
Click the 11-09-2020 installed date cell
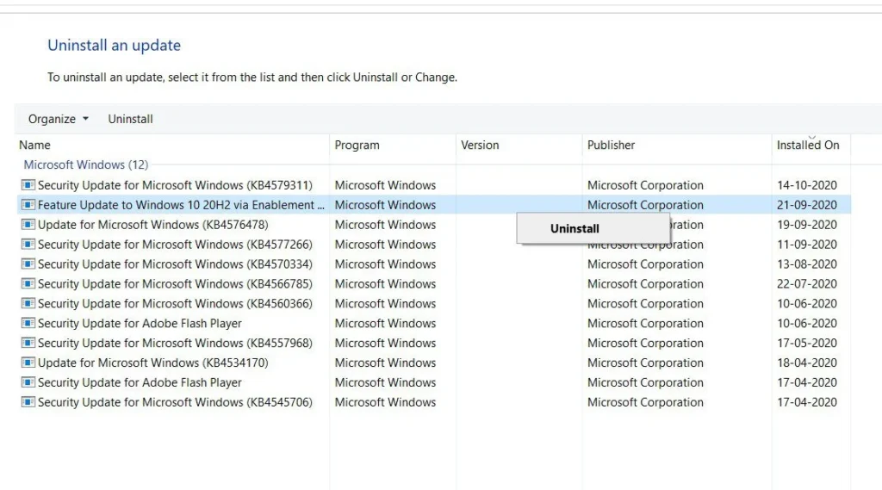[x=807, y=245]
